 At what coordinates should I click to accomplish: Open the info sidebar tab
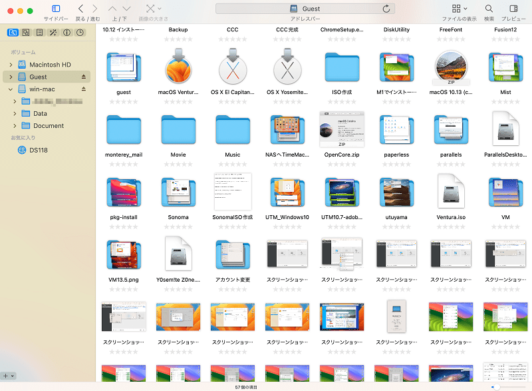coord(67,33)
